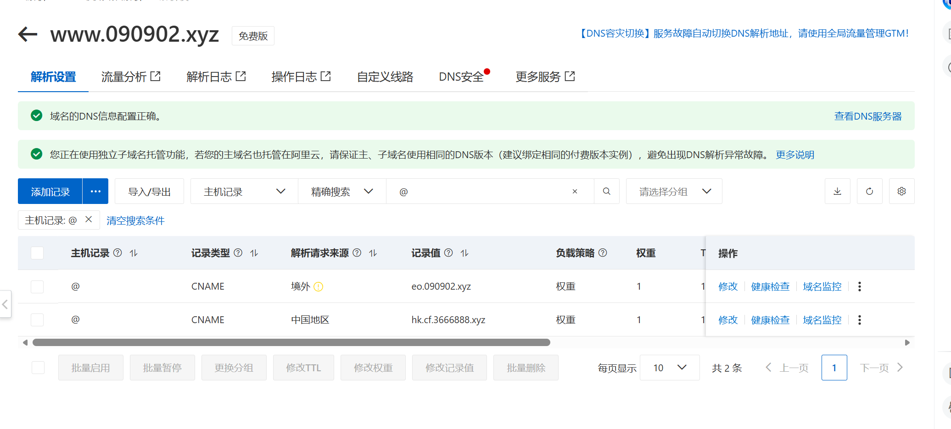
Task: Select all records with header checkbox
Action: [x=37, y=253]
